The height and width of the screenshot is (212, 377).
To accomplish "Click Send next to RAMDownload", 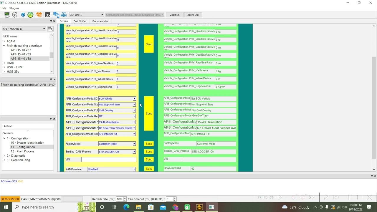I will (x=149, y=169).
